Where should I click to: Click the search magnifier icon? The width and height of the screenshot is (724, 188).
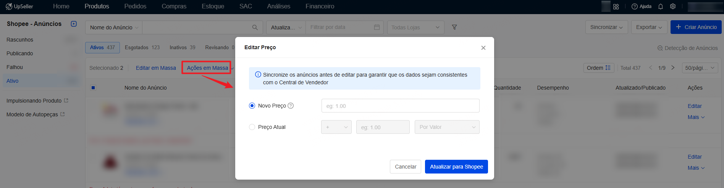click(x=255, y=27)
